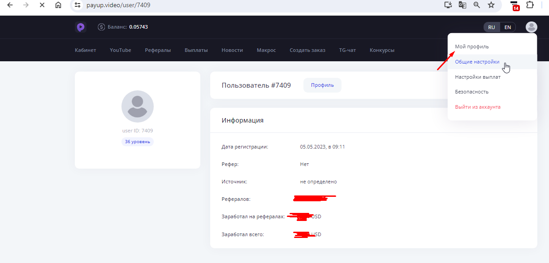The image size is (549, 263).
Task: Click the browser forward arrow
Action: tap(26, 5)
